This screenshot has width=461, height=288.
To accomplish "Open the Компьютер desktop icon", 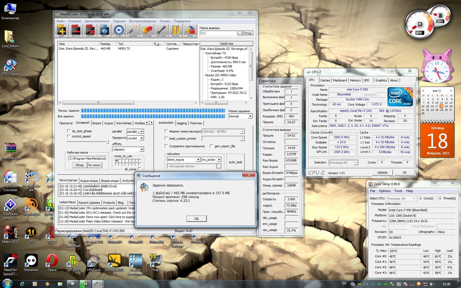I will pyautogui.click(x=10, y=12).
